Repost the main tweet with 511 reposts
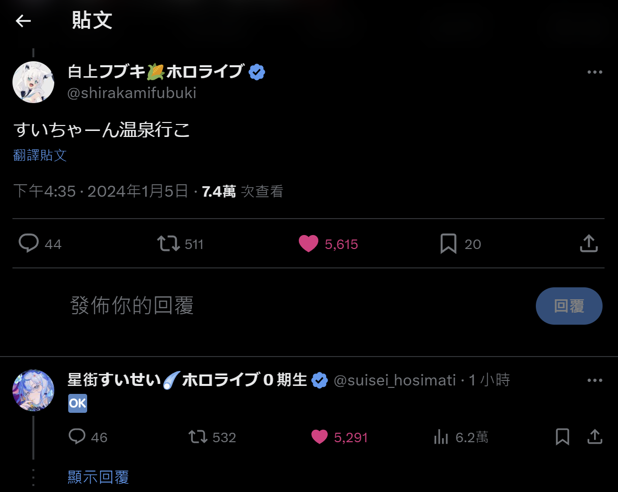618x492 pixels. tap(168, 244)
